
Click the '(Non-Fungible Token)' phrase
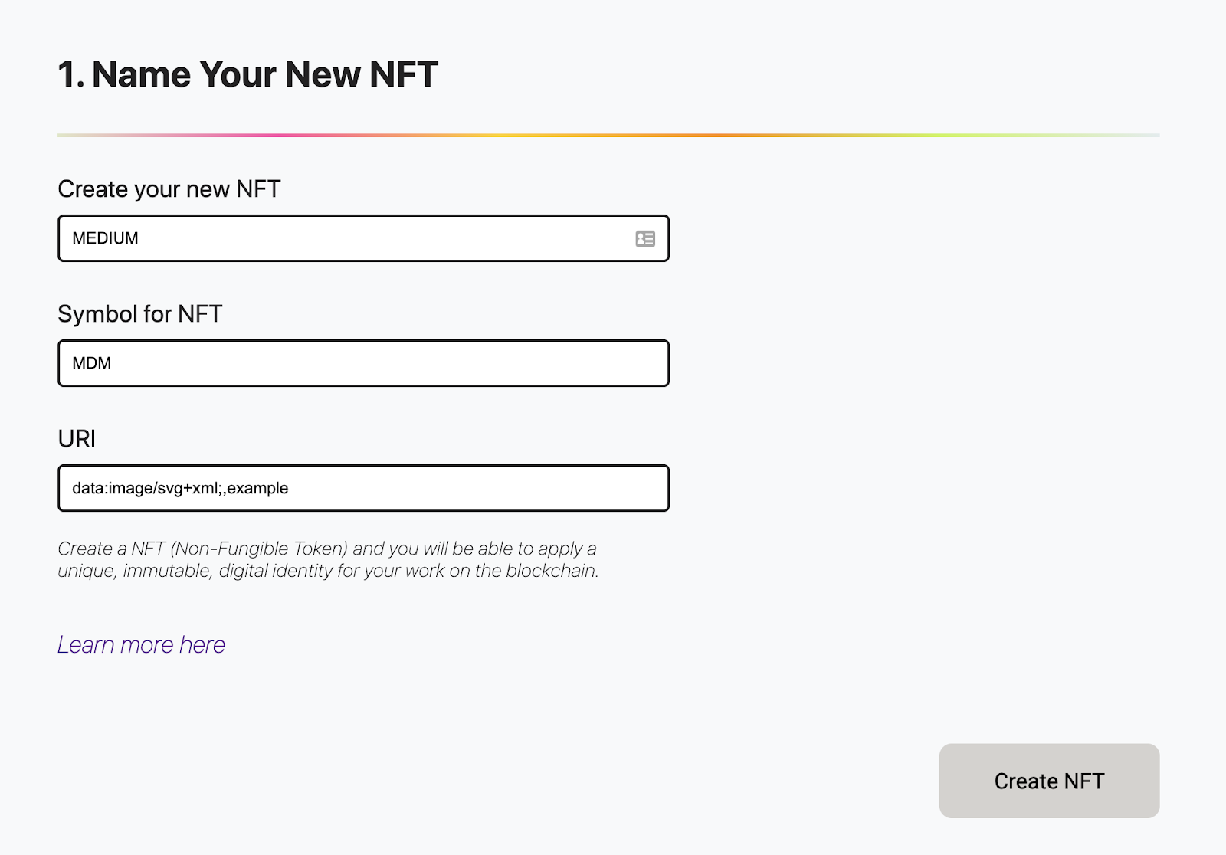point(259,549)
